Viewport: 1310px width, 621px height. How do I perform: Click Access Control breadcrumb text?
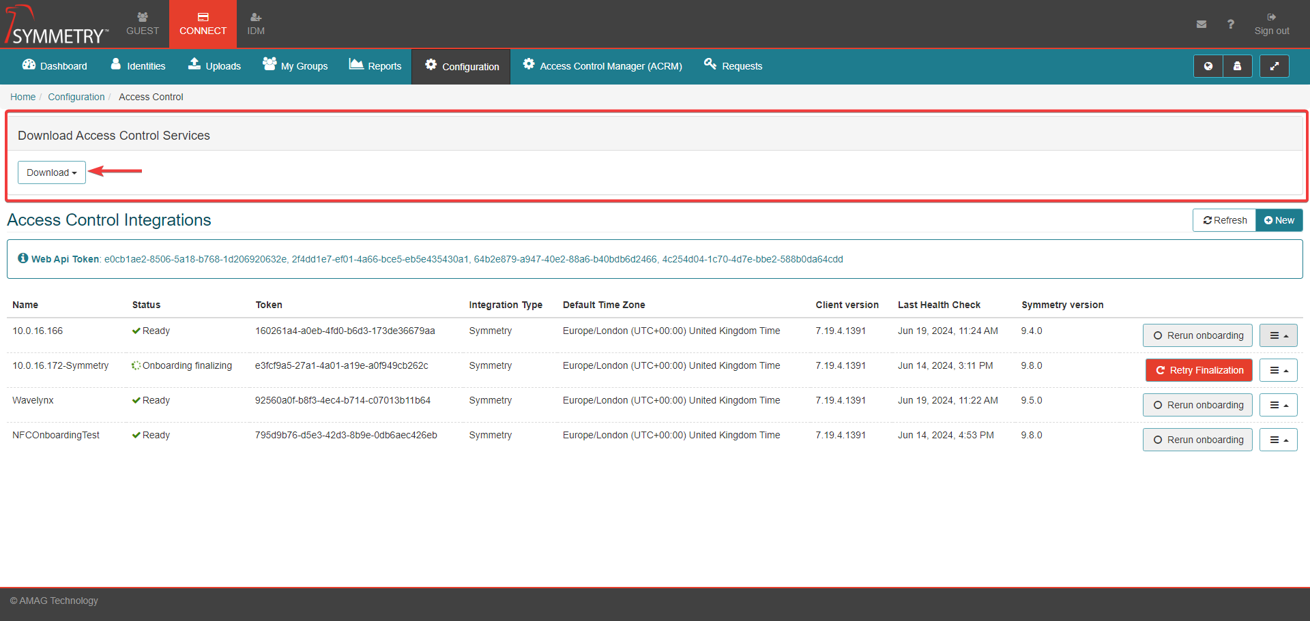[151, 97]
